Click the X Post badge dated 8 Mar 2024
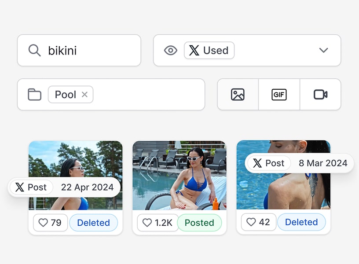 click(269, 163)
